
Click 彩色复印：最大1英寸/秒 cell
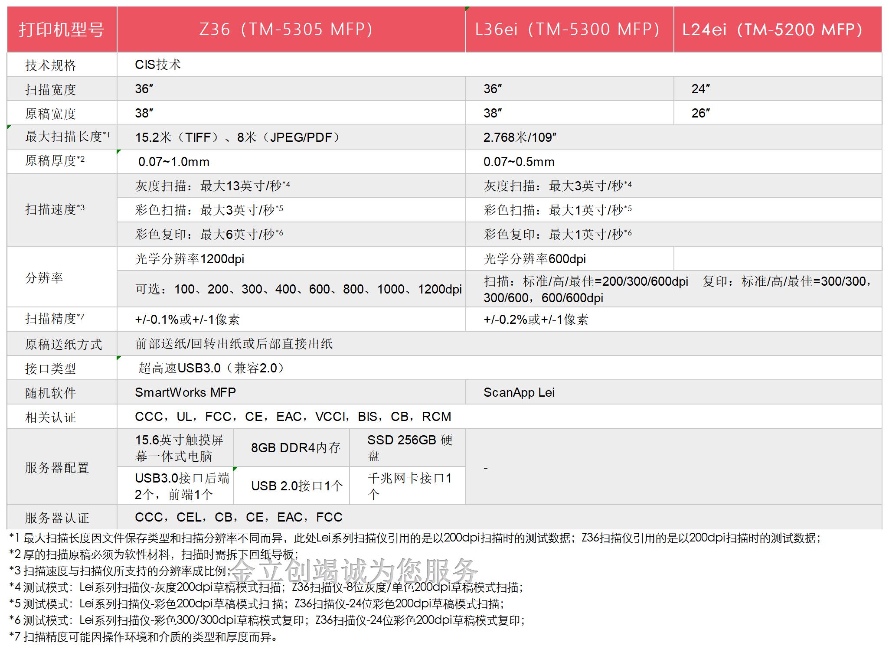pyautogui.click(x=674, y=235)
